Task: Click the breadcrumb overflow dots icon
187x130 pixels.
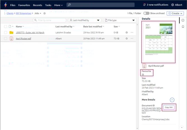Action: click(5, 13)
